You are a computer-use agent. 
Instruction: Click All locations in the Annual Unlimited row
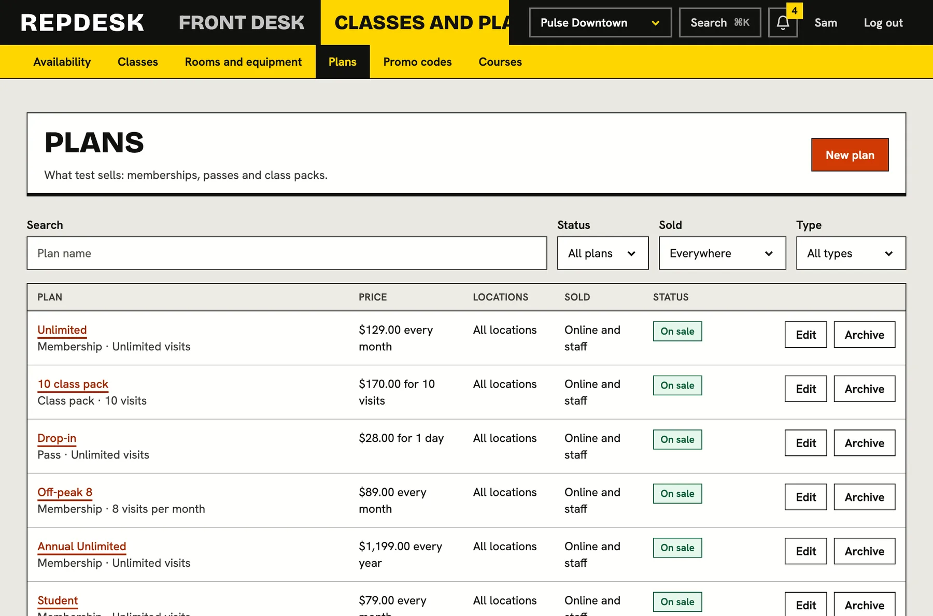coord(505,547)
